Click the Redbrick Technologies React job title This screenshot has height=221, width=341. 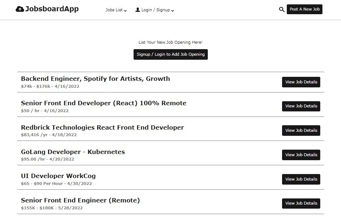pos(102,127)
